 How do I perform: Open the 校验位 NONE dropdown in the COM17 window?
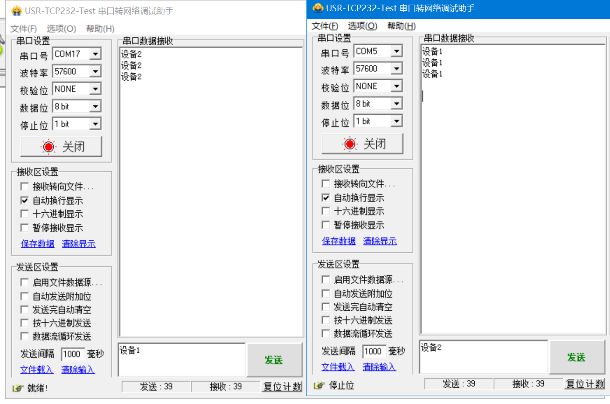pyautogui.click(x=95, y=89)
